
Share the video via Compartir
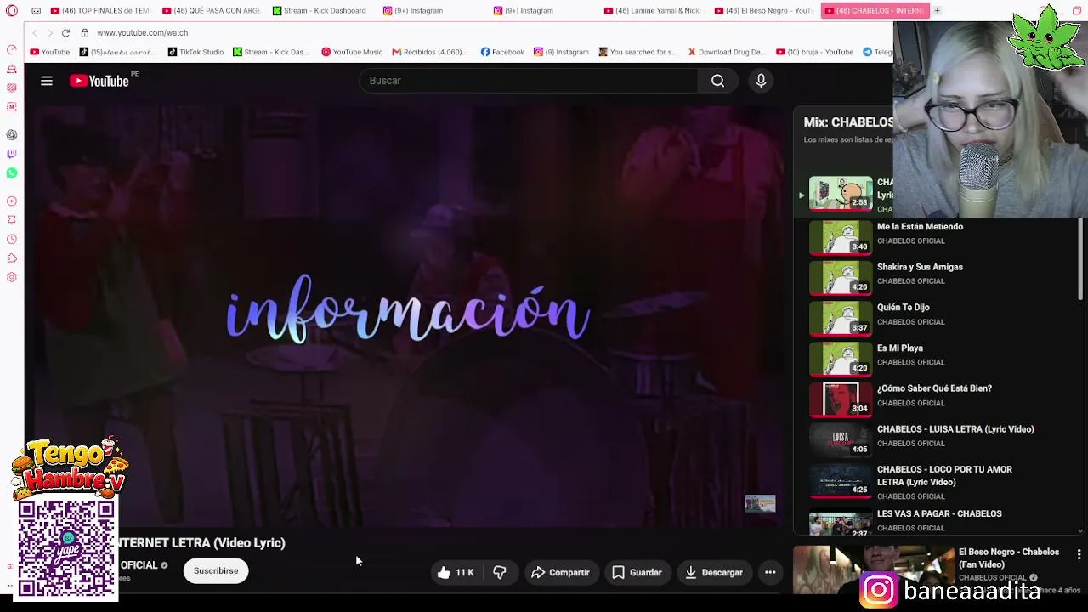560,572
